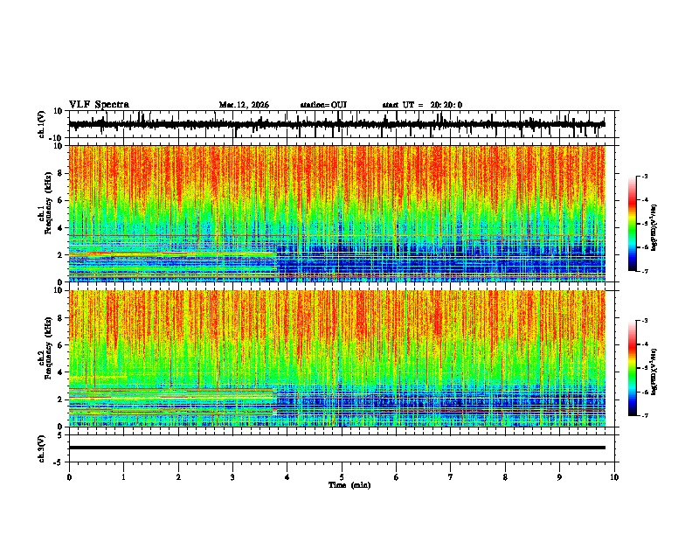Click the ch.2 spectrogram panel

tap(337, 358)
